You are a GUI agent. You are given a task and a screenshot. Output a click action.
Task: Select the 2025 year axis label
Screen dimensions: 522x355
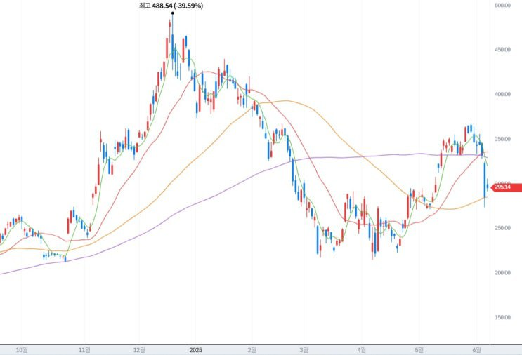(195, 350)
